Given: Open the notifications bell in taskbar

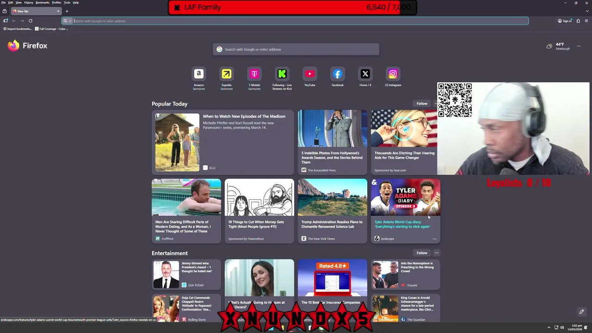Looking at the screenshot, I should click(586, 327).
